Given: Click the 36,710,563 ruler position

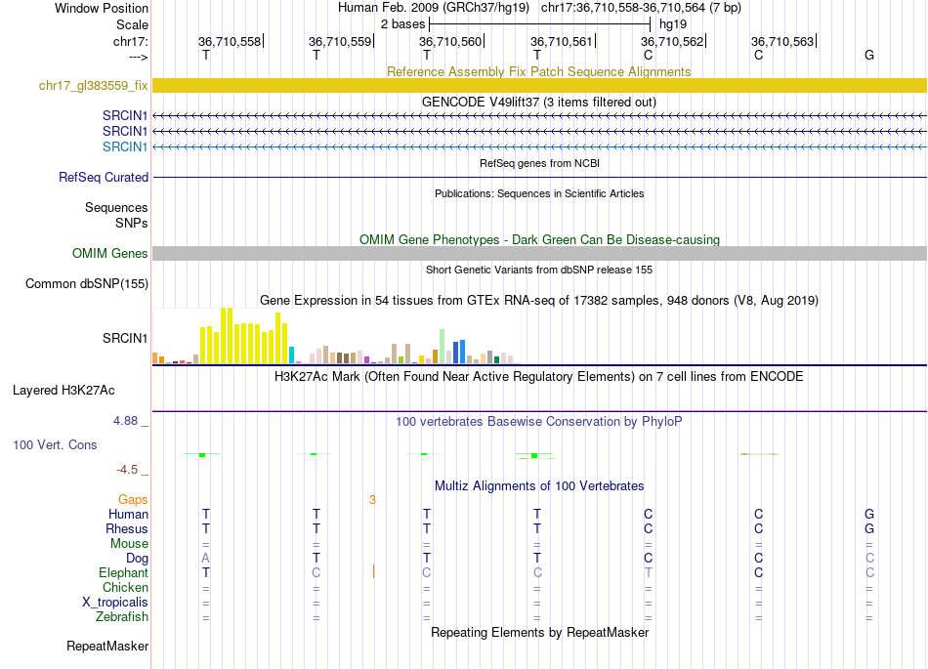Looking at the screenshot, I should coord(782,41).
